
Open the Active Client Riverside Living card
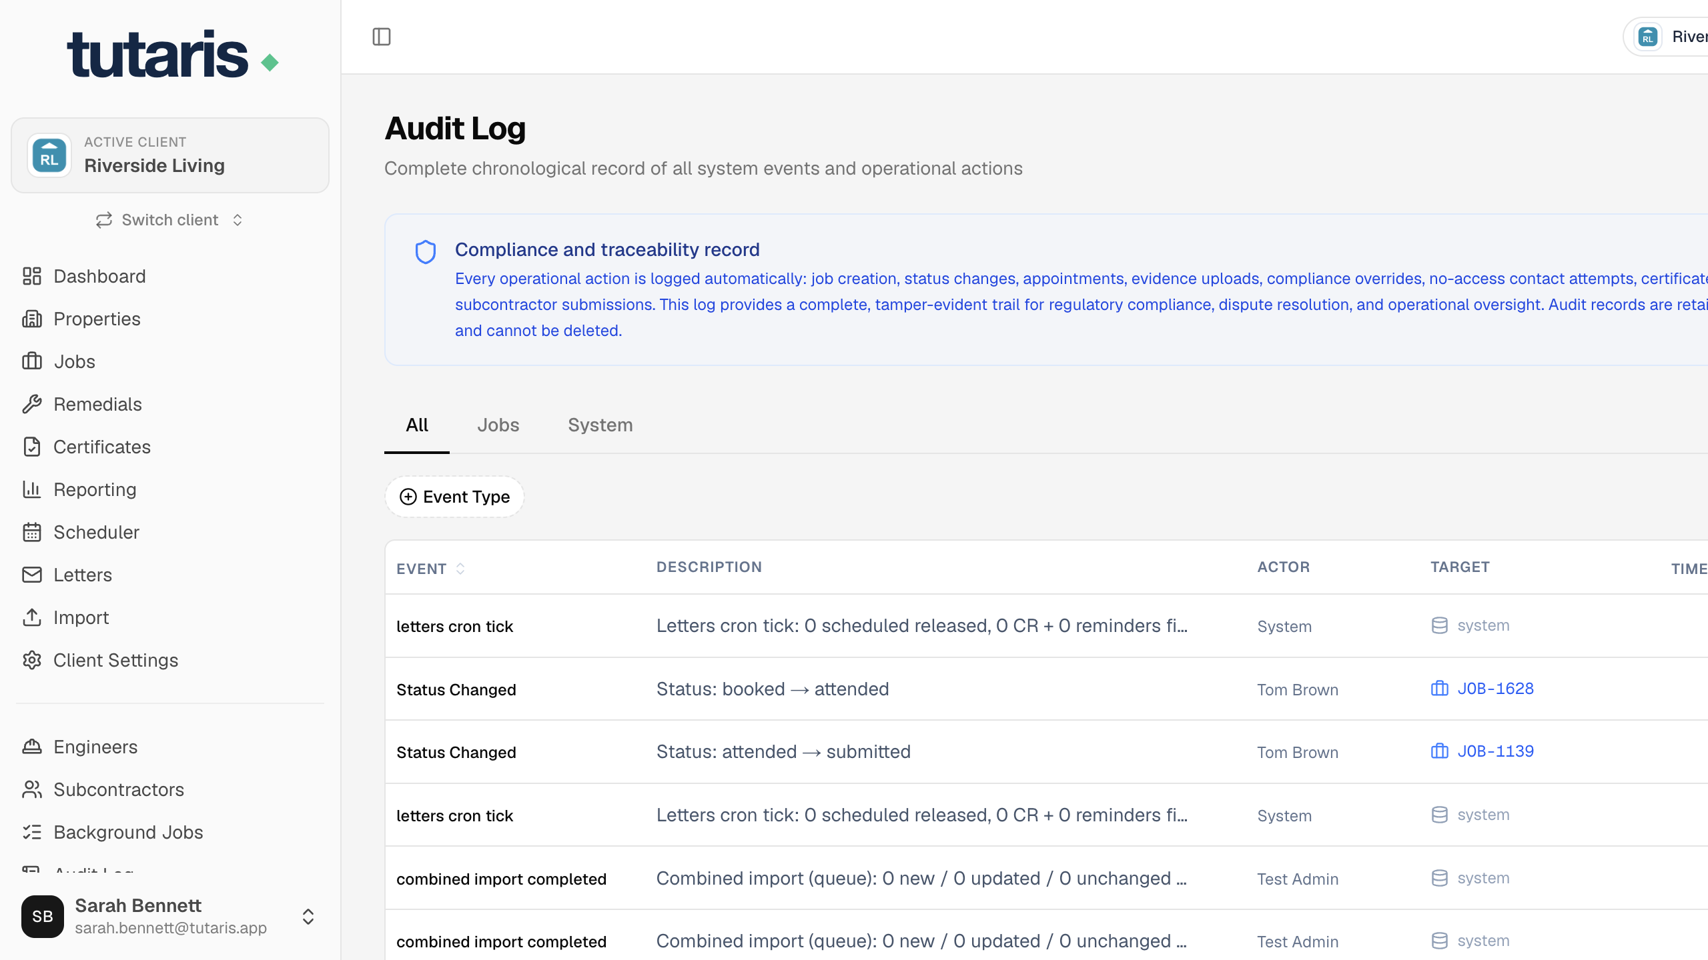click(170, 155)
